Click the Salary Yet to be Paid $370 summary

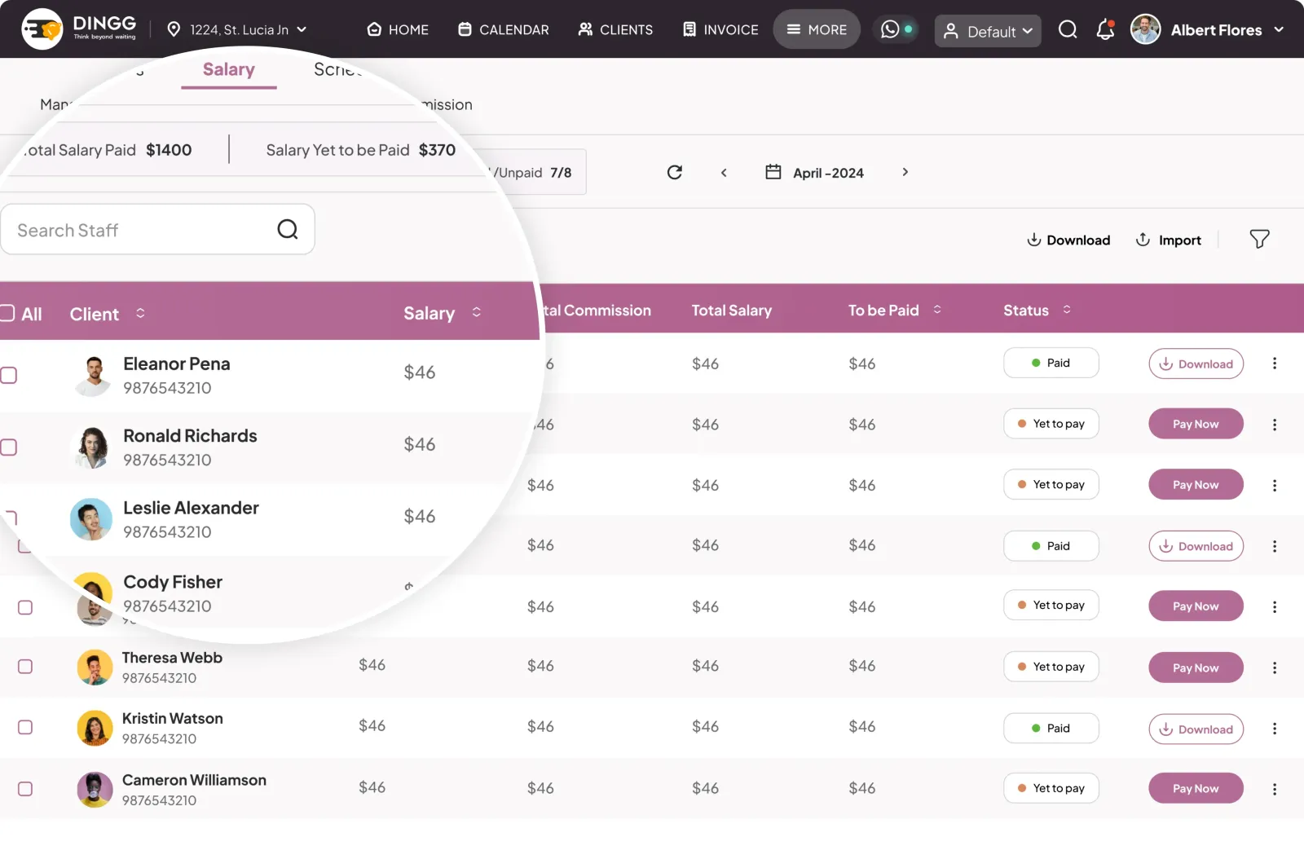pyautogui.click(x=360, y=150)
